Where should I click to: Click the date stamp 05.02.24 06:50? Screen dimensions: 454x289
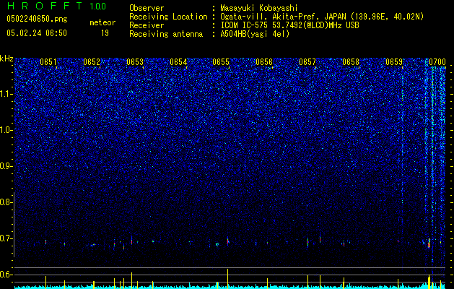click(x=37, y=33)
